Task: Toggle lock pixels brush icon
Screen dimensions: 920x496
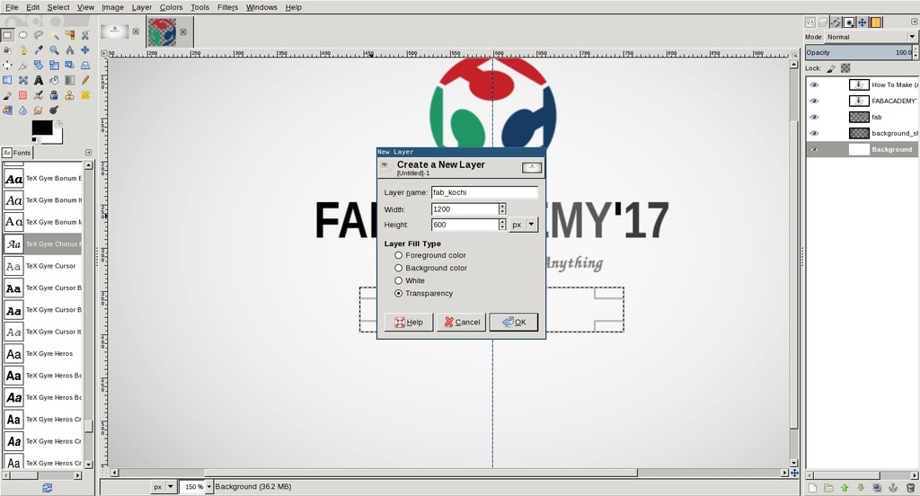Action: tap(831, 68)
